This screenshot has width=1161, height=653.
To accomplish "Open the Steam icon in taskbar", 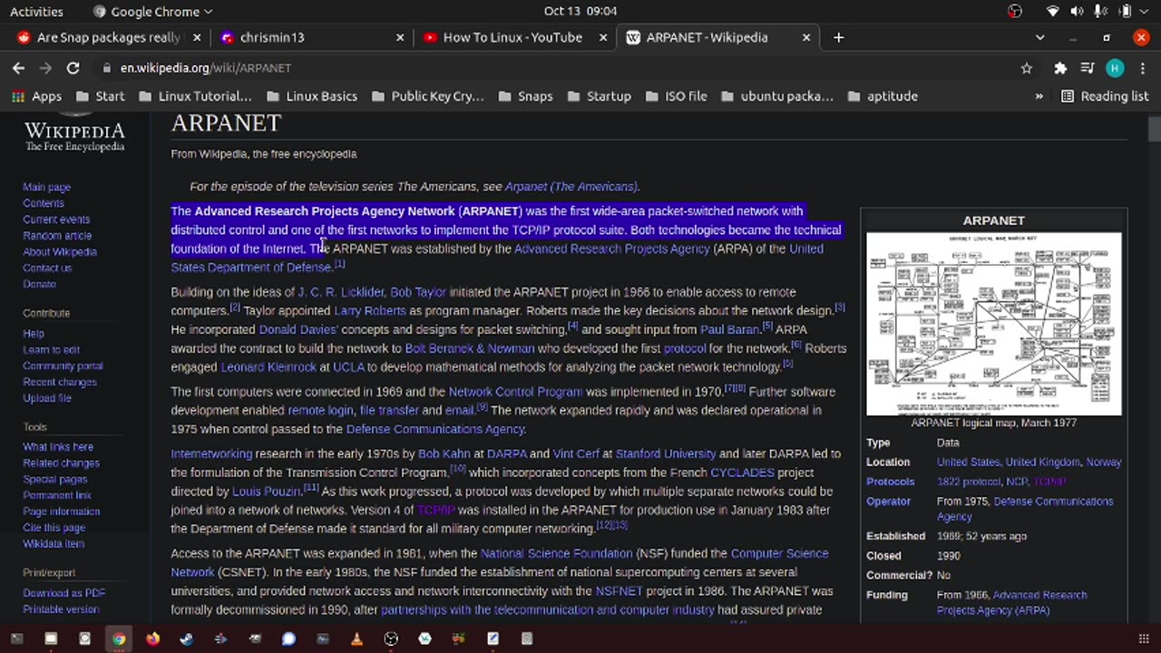I will tap(187, 638).
